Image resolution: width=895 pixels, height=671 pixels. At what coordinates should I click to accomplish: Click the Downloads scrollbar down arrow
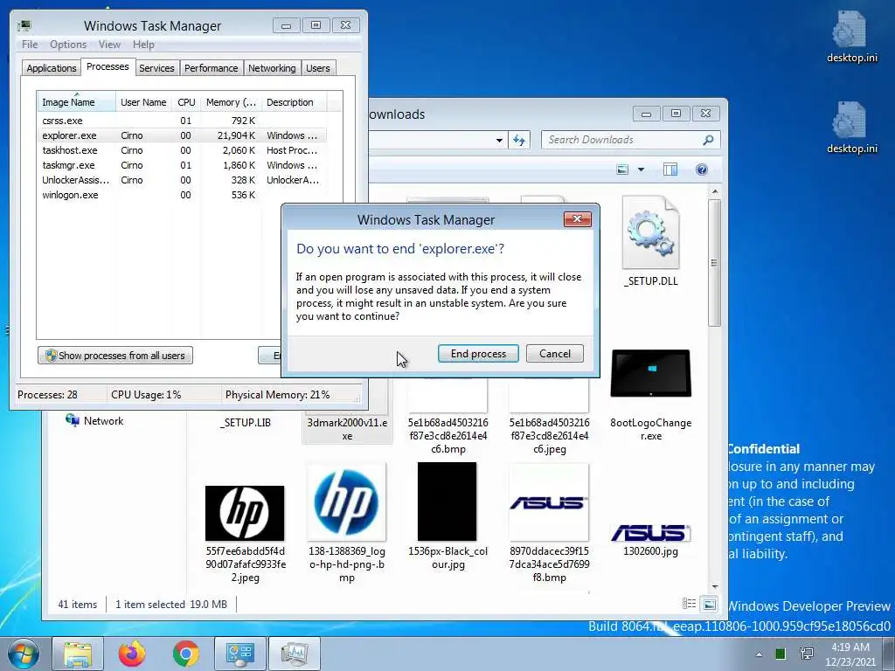click(x=715, y=586)
